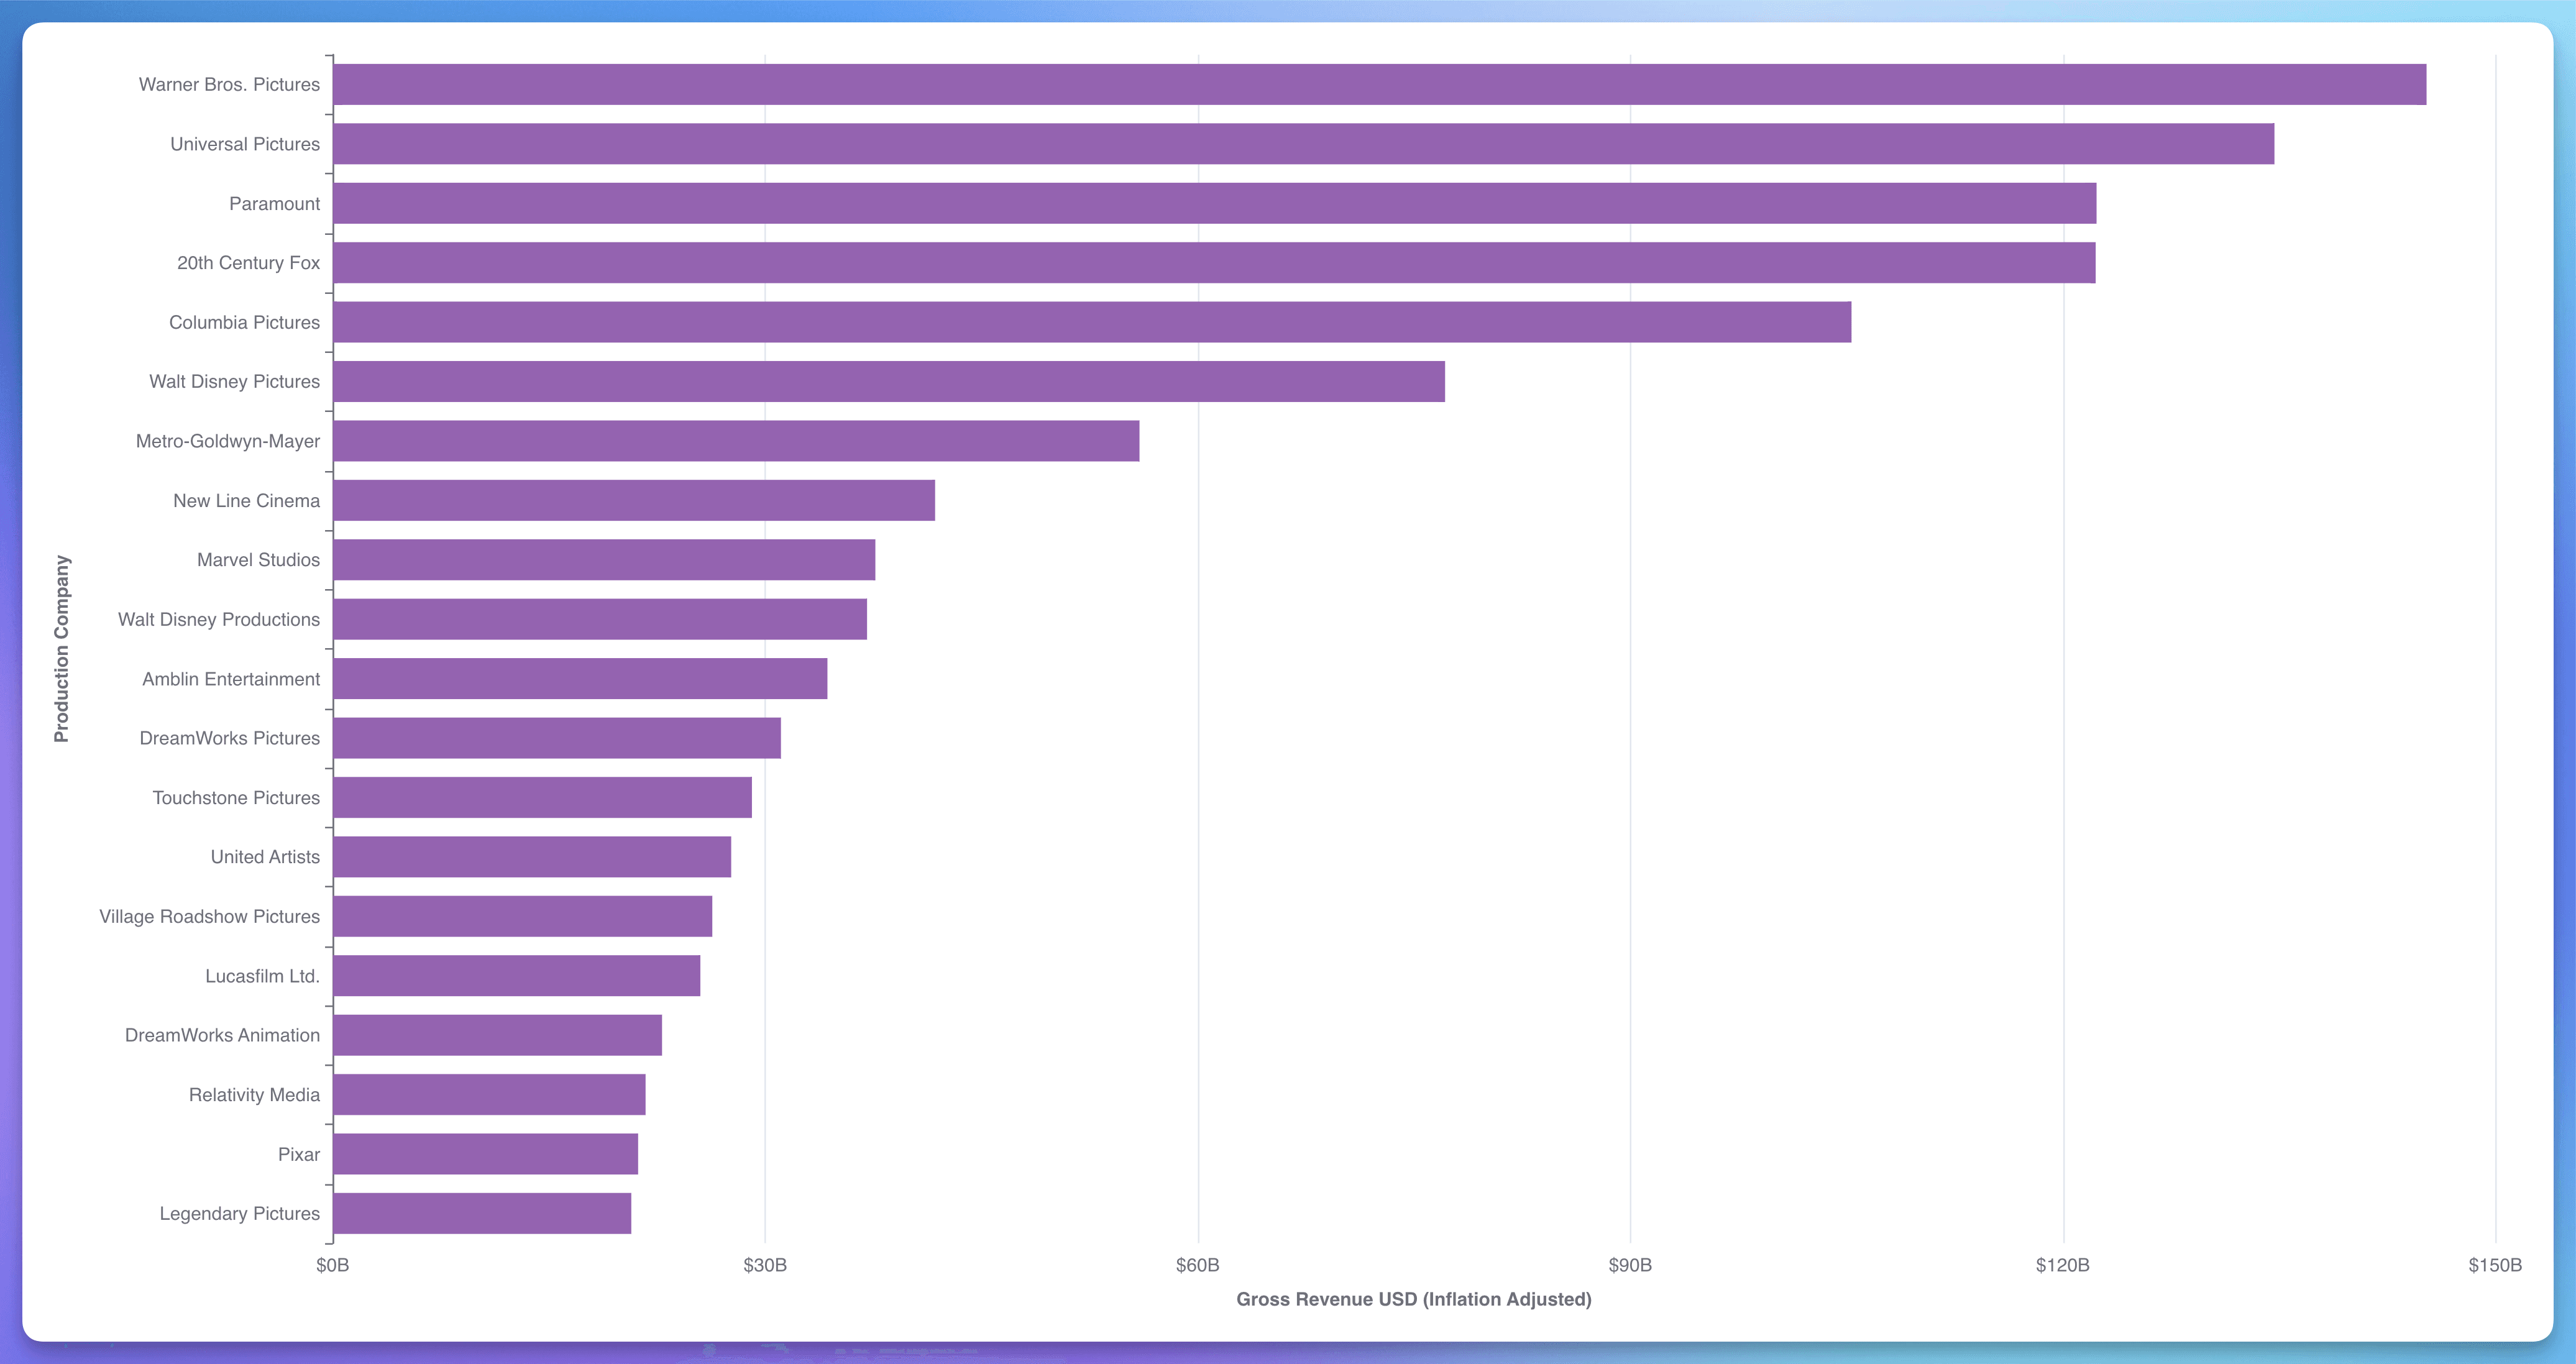Screen dimensions: 2576x1364
Task: Select the 20th Century Fox bar
Action: click(1215, 263)
